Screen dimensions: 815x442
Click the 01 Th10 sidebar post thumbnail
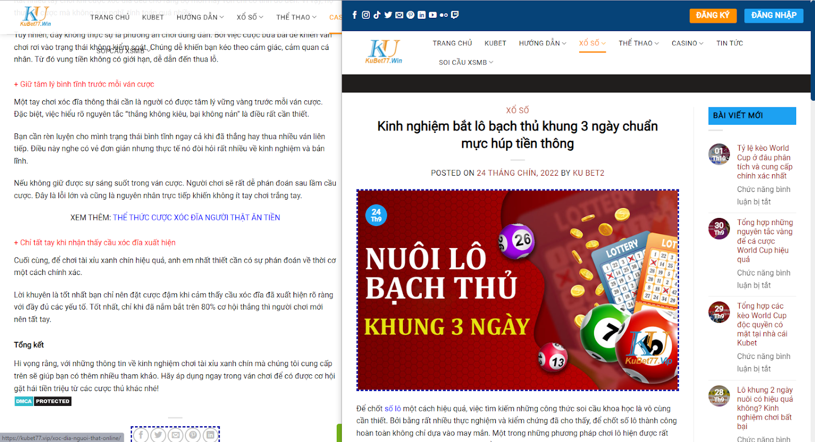[719, 154]
